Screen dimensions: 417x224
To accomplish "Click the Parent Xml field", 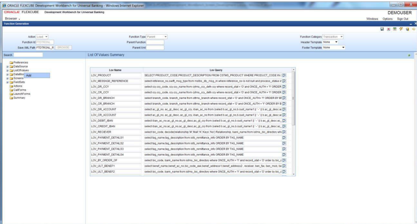I will pos(155,48).
